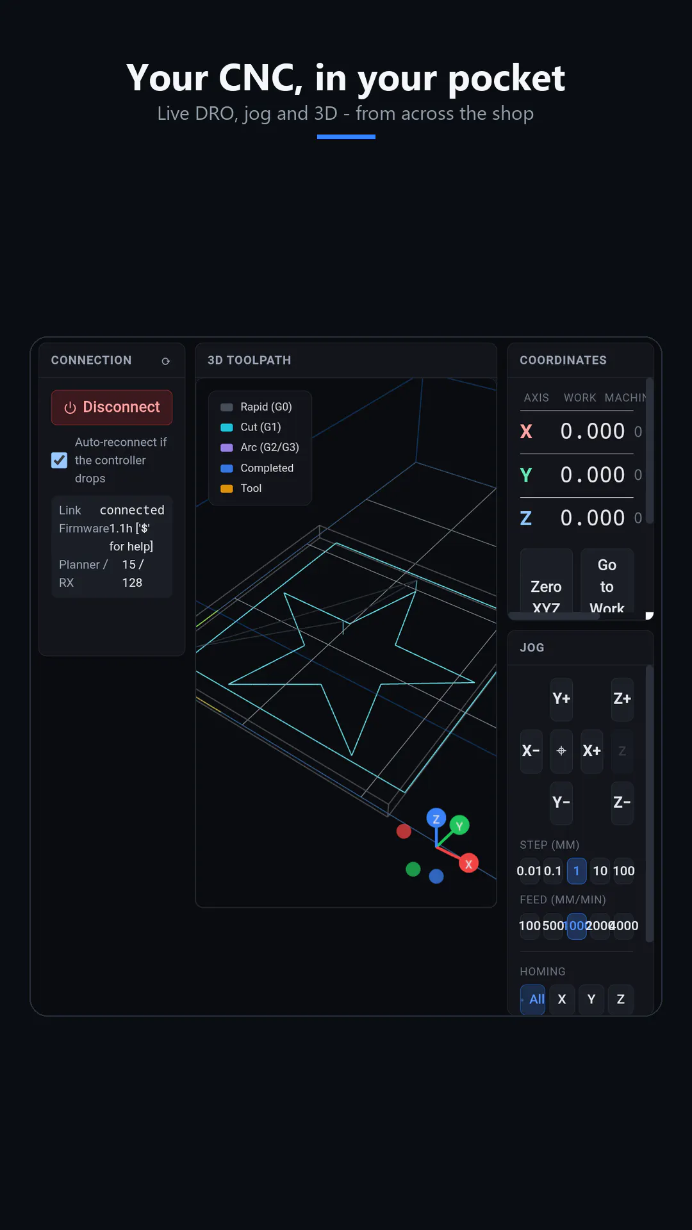
Task: Jog the machine with Y-
Action: tap(561, 803)
